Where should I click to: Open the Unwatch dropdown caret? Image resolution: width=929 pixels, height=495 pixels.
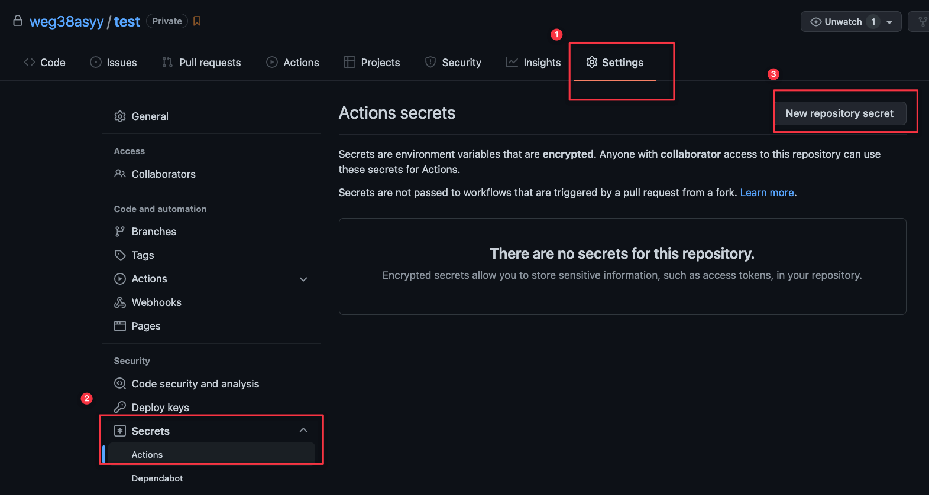[889, 22]
